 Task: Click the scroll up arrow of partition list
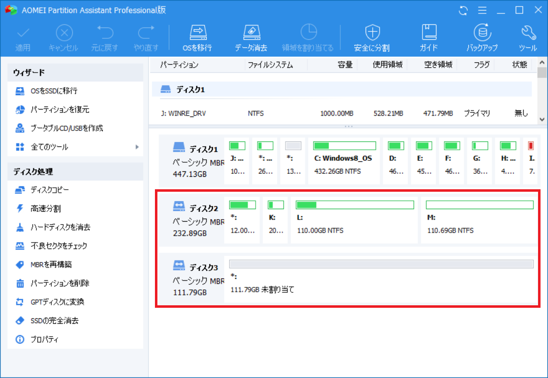(x=542, y=63)
